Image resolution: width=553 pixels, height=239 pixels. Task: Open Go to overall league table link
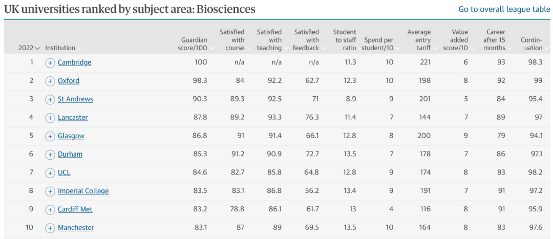point(504,10)
